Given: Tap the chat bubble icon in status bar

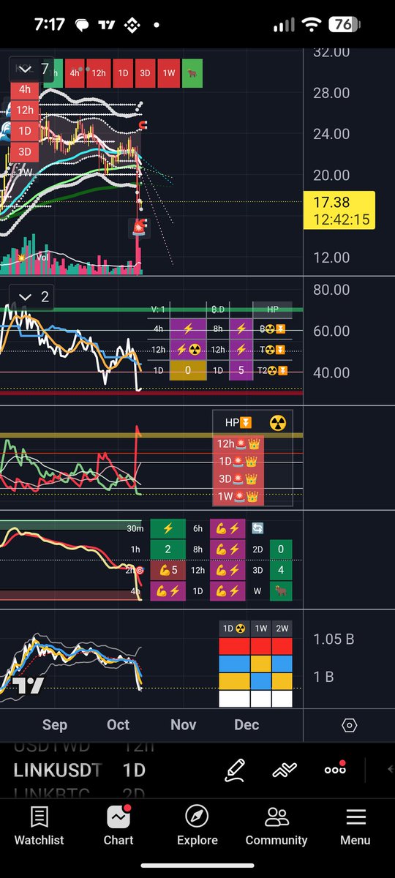Looking at the screenshot, I should tap(81, 24).
